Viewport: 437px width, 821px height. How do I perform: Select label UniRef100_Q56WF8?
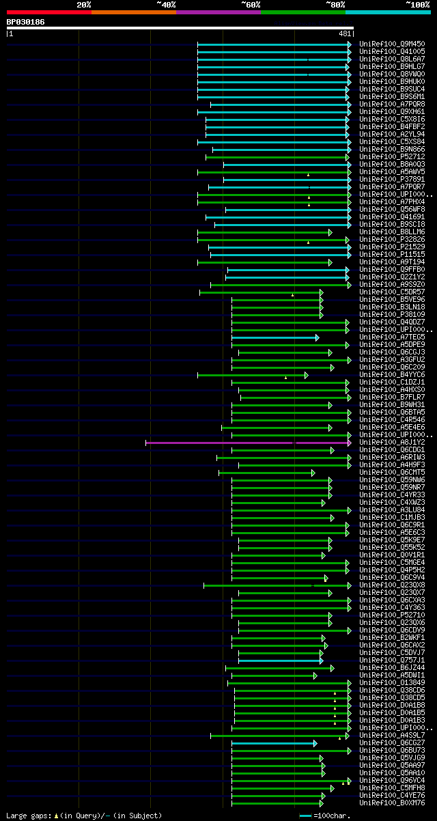pos(392,209)
